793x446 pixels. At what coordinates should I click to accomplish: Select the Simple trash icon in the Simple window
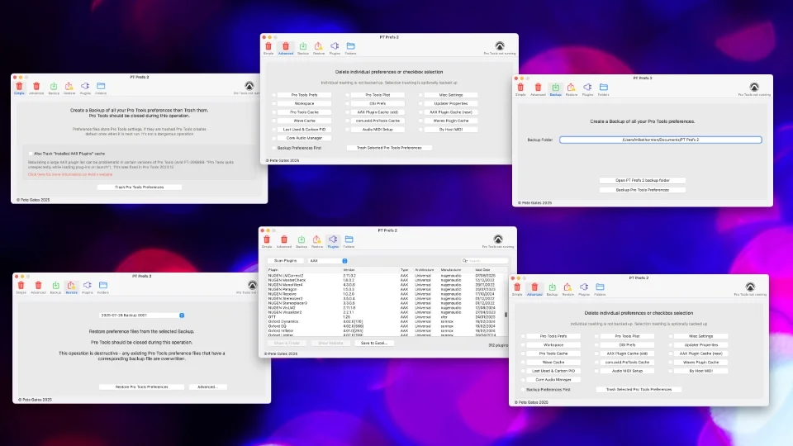click(19, 88)
